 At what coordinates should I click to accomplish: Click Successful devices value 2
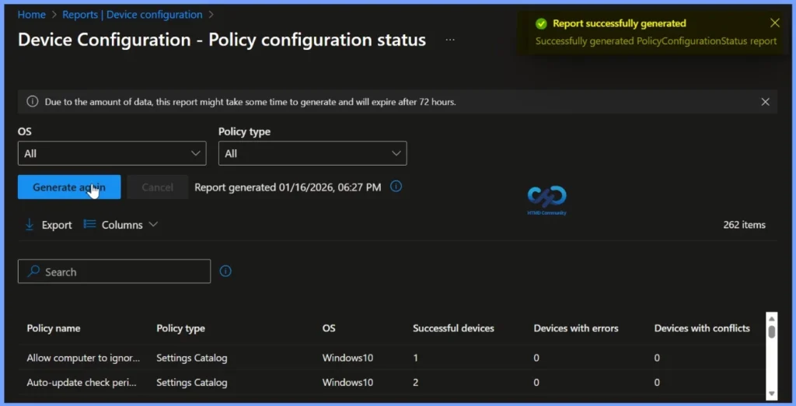415,382
